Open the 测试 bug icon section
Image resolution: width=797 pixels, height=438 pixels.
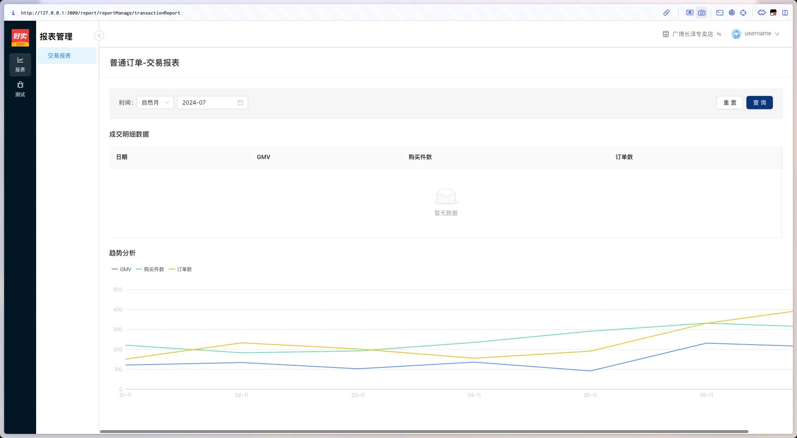20,89
